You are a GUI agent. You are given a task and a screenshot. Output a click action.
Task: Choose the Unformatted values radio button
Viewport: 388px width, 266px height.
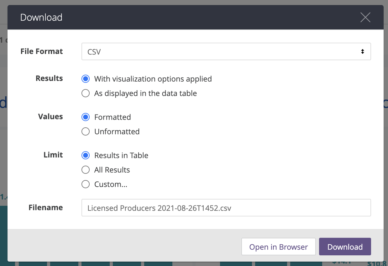86,131
